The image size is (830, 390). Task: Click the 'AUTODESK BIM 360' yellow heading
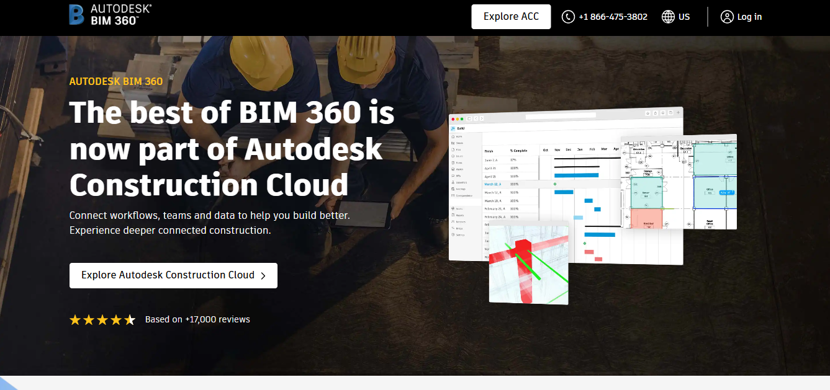[x=116, y=81]
